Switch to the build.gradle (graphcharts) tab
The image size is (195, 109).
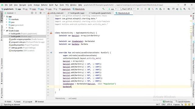point(101,13)
